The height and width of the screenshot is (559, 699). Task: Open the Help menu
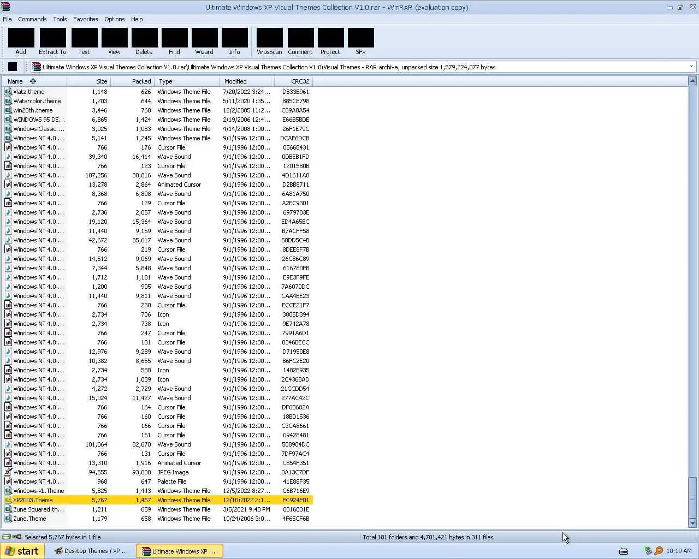pyautogui.click(x=137, y=19)
